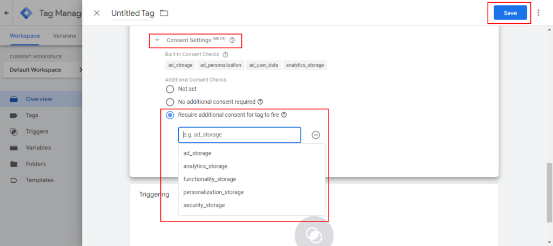Click the back arrow beside Tag Manager logo

click(6, 13)
